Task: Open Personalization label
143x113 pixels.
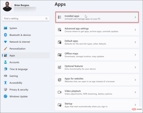Action: tap(17, 49)
